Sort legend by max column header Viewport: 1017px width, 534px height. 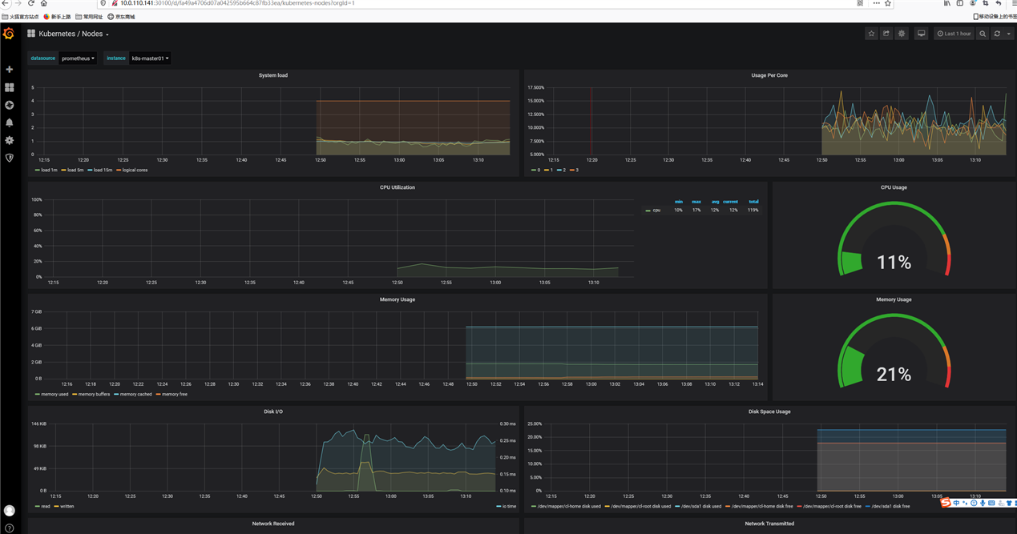(696, 202)
